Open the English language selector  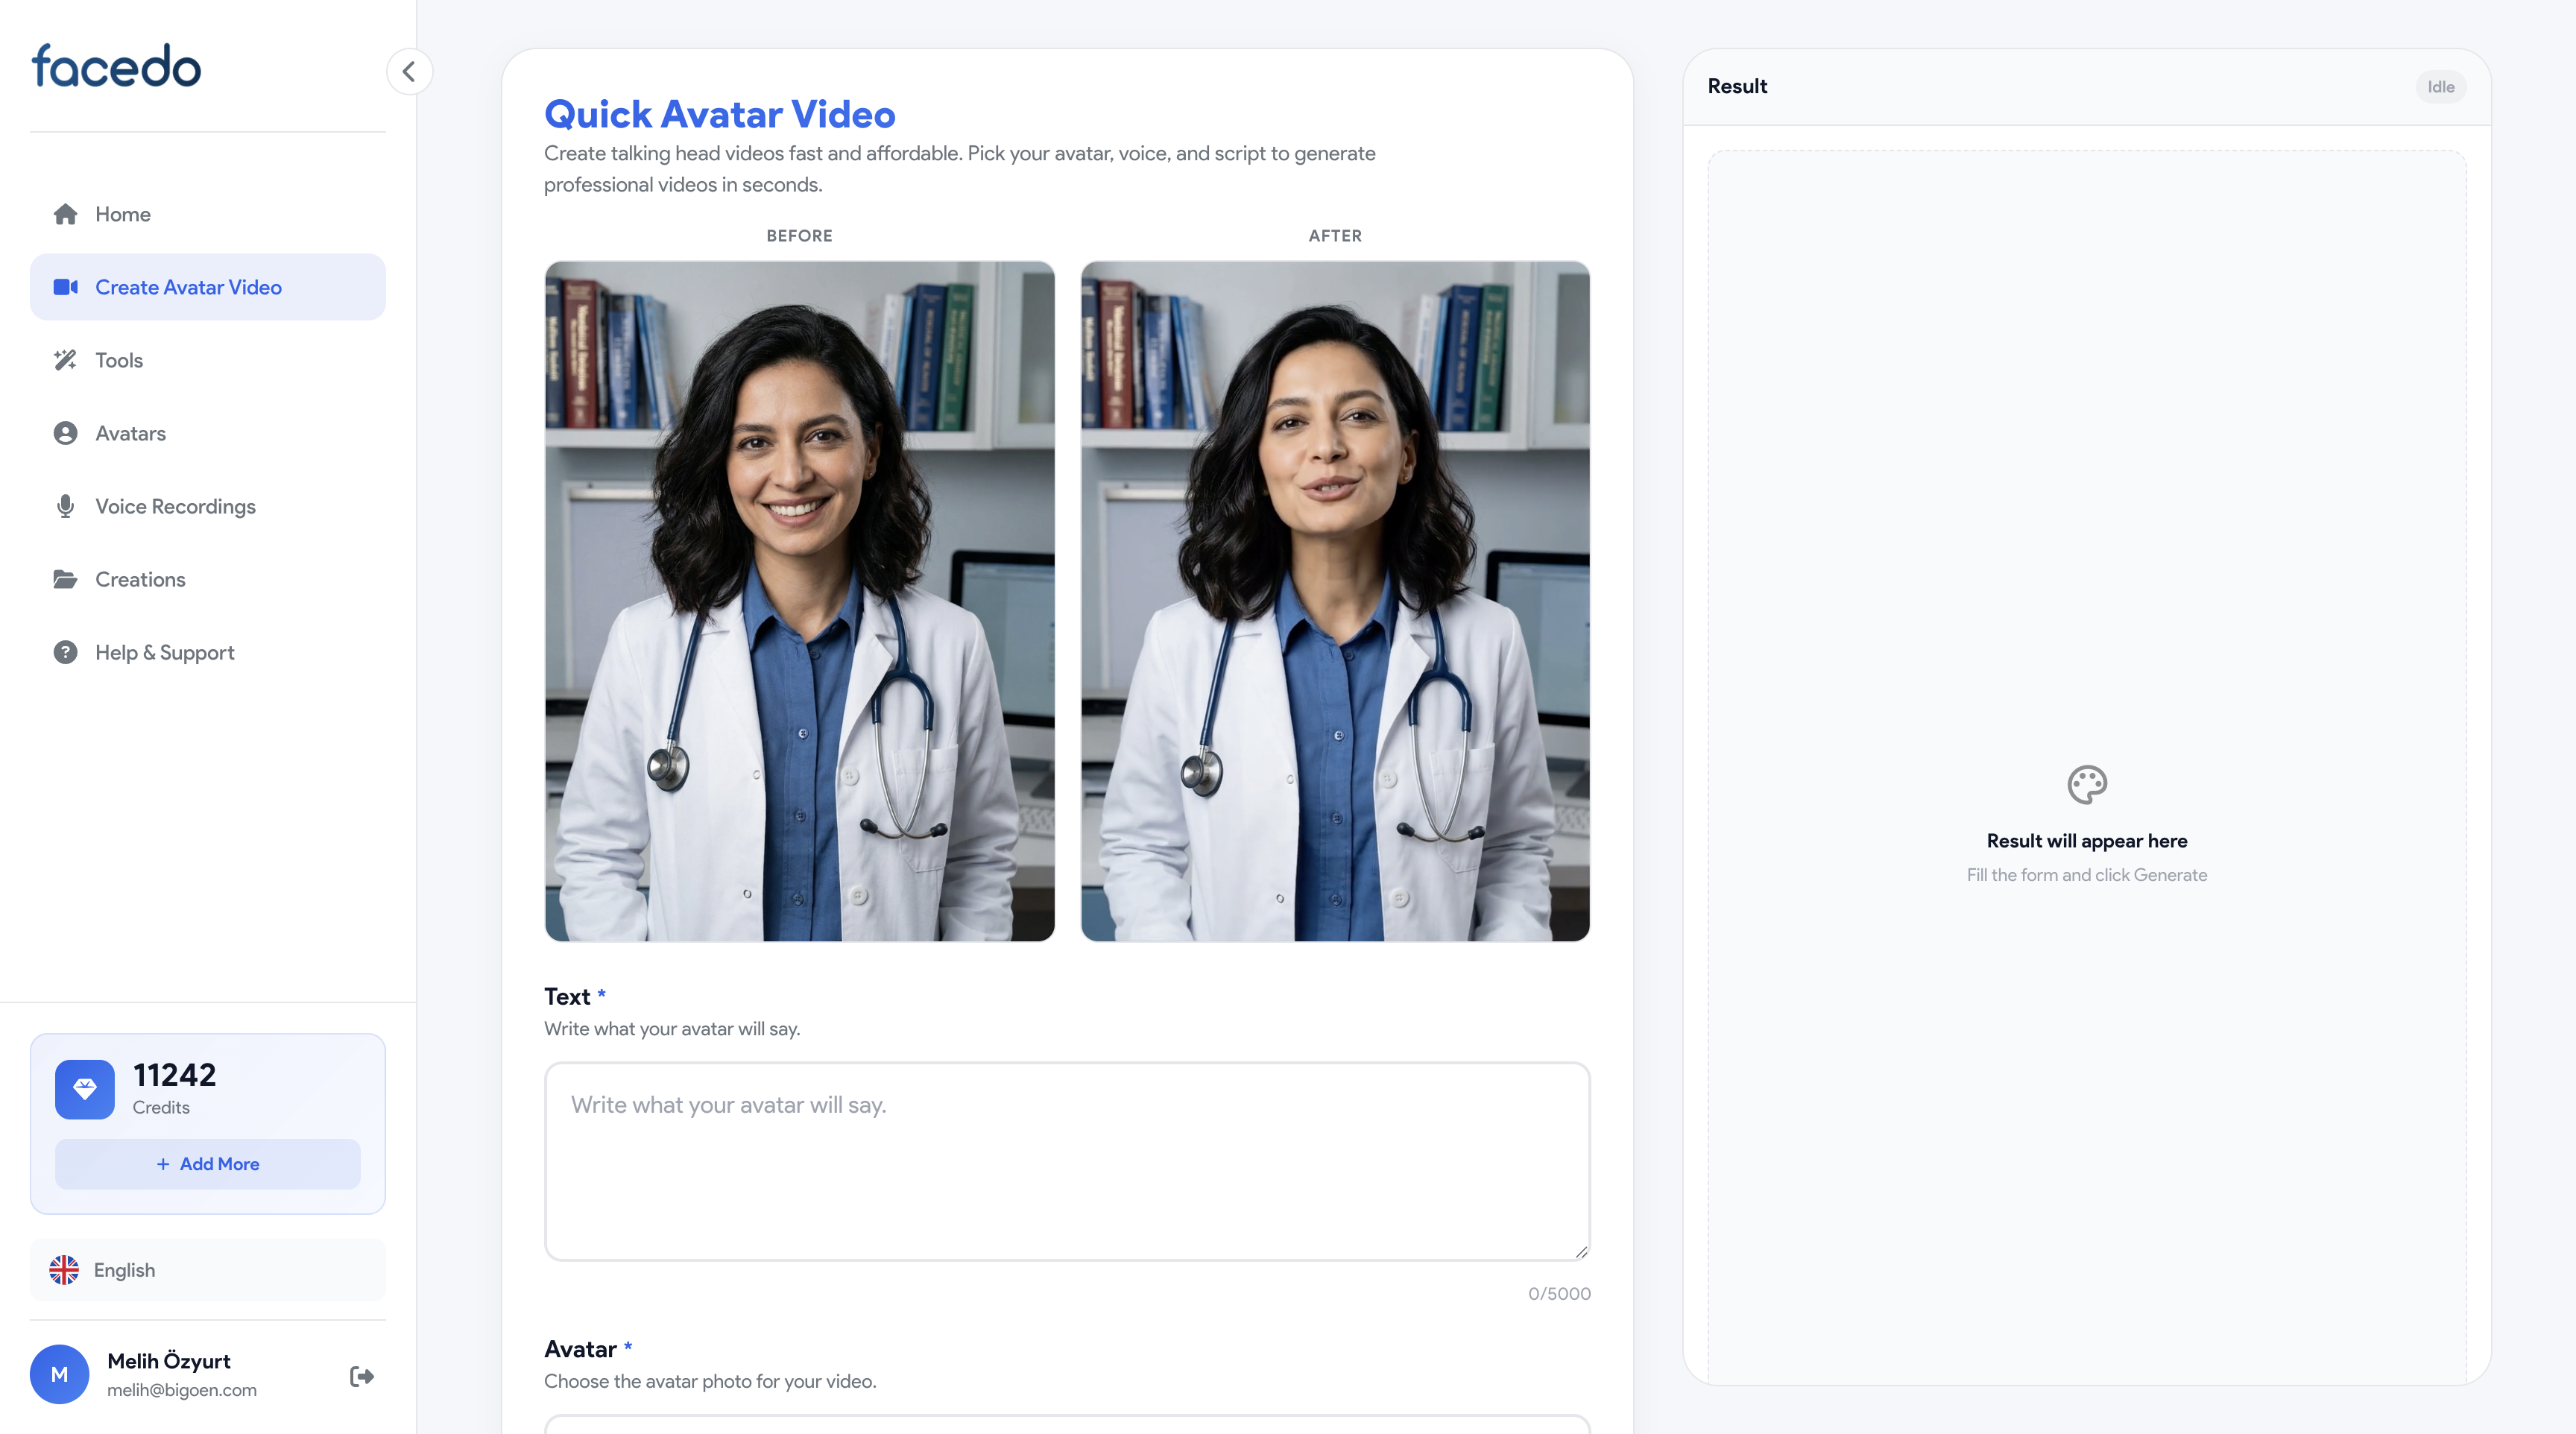pyautogui.click(x=207, y=1270)
